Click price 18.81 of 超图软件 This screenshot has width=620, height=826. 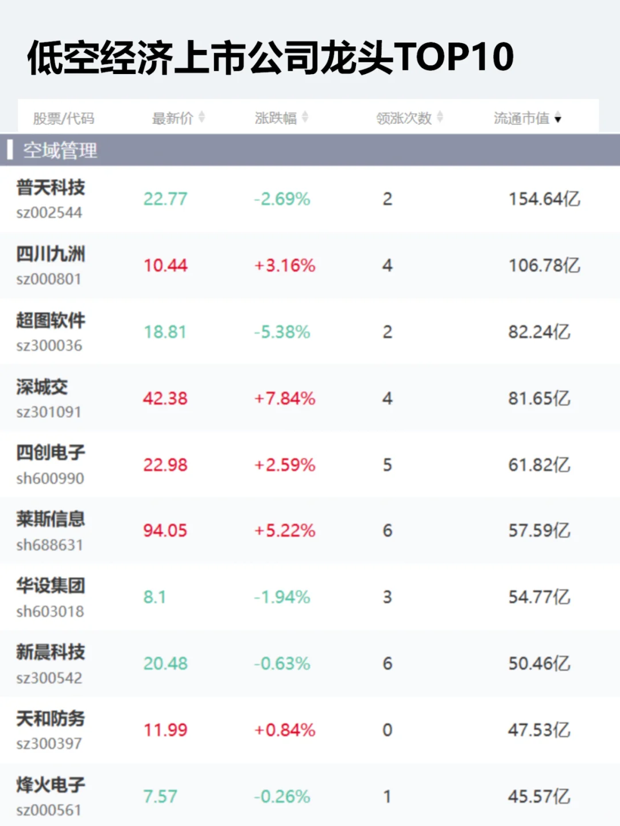[x=165, y=332]
